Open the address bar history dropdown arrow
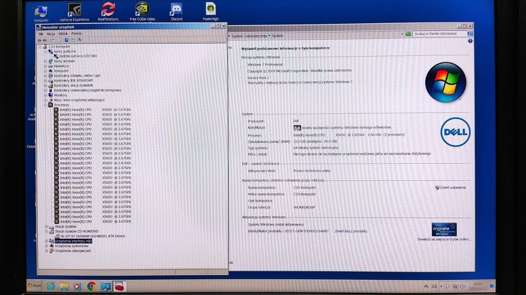 [402, 34]
